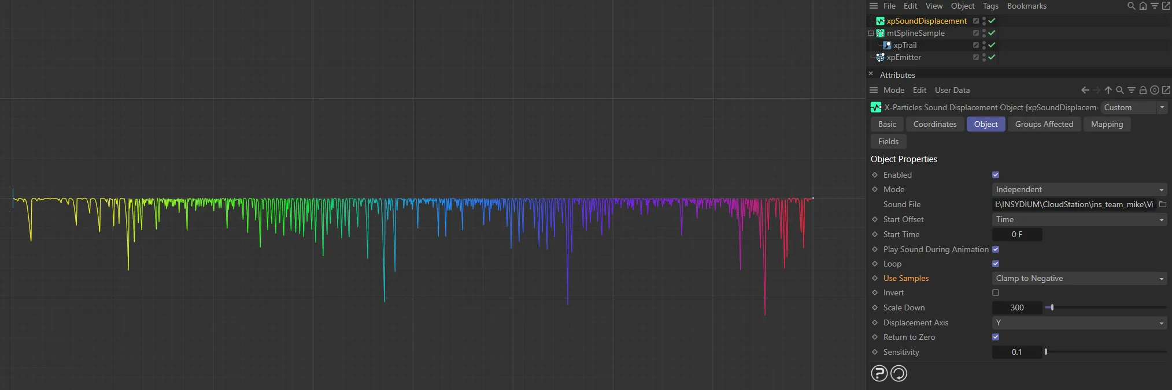Click layer icon of xpSoundDisplacement row

tap(976, 21)
